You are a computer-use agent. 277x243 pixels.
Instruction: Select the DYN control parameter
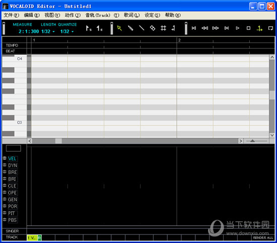[x=13, y=165]
